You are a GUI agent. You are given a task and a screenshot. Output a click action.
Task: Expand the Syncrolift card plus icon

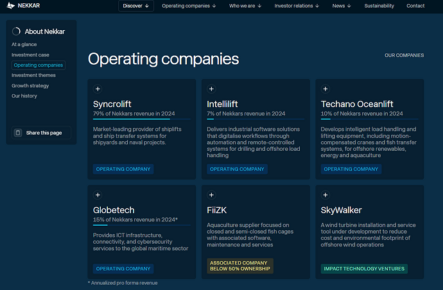tap(98, 89)
